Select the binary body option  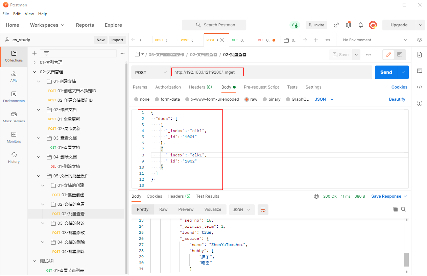[x=265, y=99]
